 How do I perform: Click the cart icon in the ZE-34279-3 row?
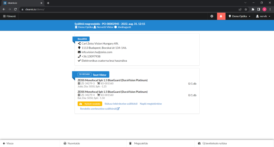coord(98,84)
